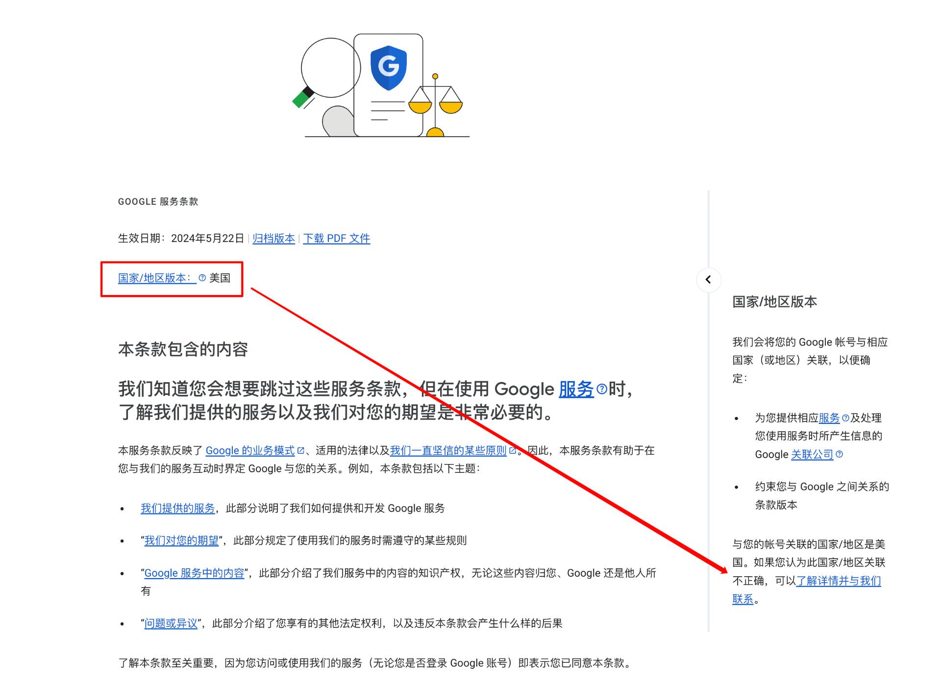Click bullet text 约束您与 Google 之间关系的条款版本
Viewport: 941px width, 685px height.
(x=822, y=496)
